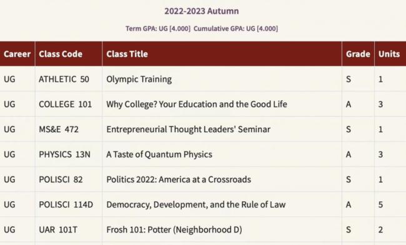Click the Class Code column header
The image size is (406, 245).
(61, 54)
